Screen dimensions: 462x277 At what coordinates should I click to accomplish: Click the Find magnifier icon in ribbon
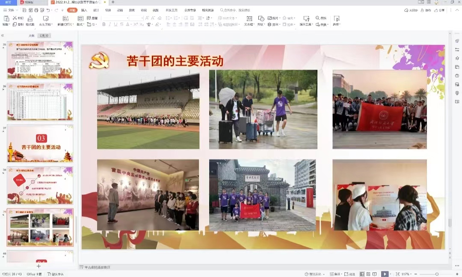(x=318, y=18)
